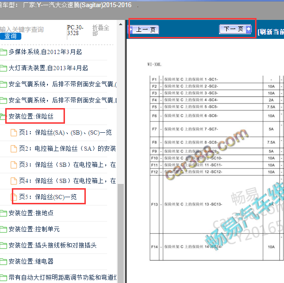Click the document icon of 页1
This screenshot has height=283, width=284.
14,133
